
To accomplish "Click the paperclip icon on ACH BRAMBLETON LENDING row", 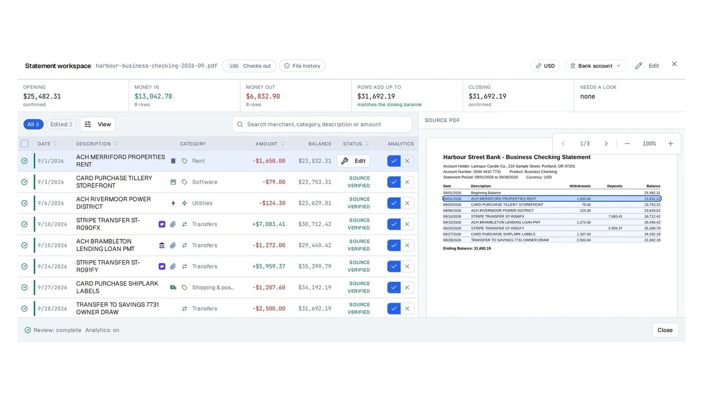I will (173, 245).
